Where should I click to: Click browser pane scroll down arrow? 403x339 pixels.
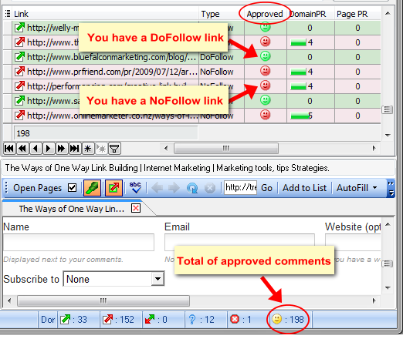(388, 288)
